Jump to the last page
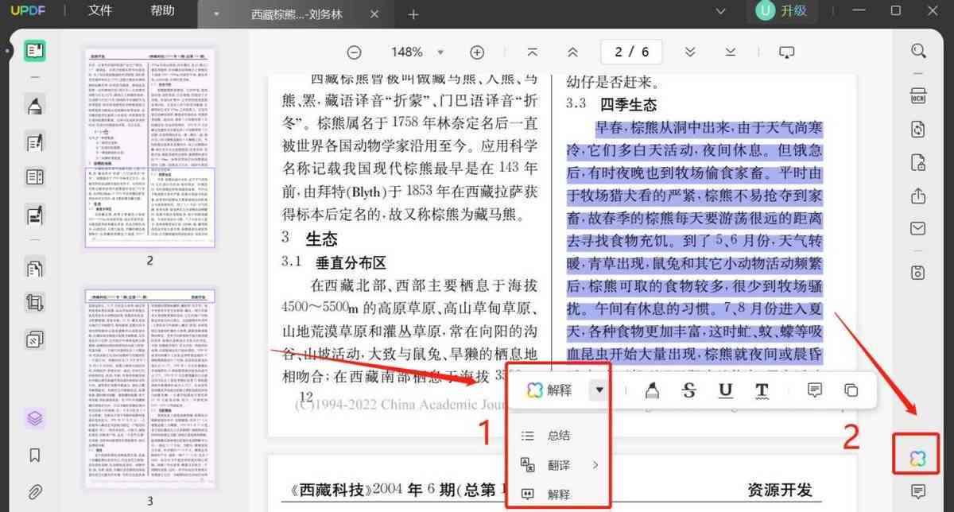Image resolution: width=954 pixels, height=512 pixels. point(730,52)
